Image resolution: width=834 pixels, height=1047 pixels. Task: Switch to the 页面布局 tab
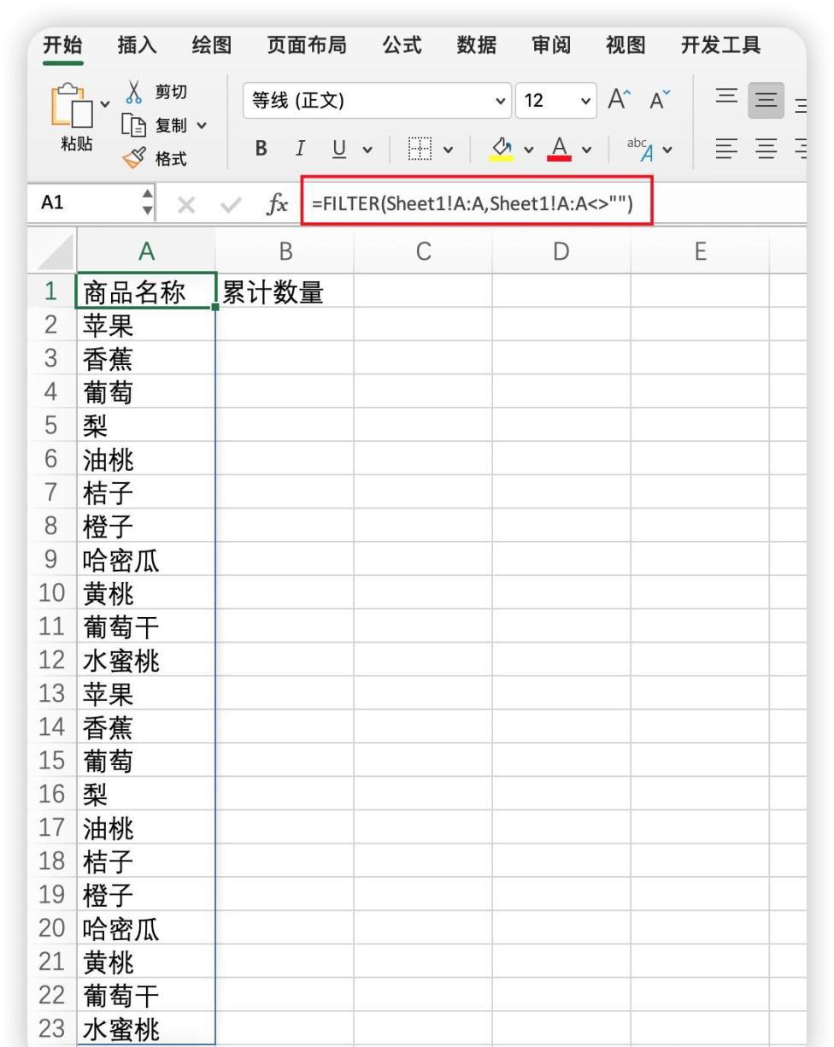coord(307,45)
